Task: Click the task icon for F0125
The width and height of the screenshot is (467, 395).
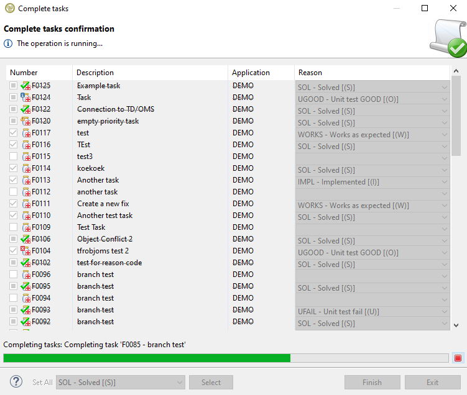Action: click(25, 86)
